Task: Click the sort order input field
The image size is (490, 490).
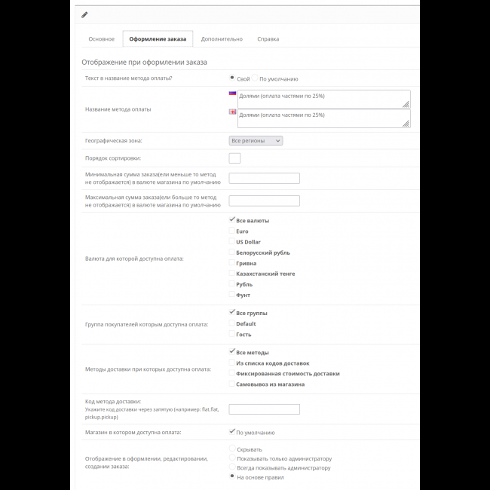Action: (234, 158)
